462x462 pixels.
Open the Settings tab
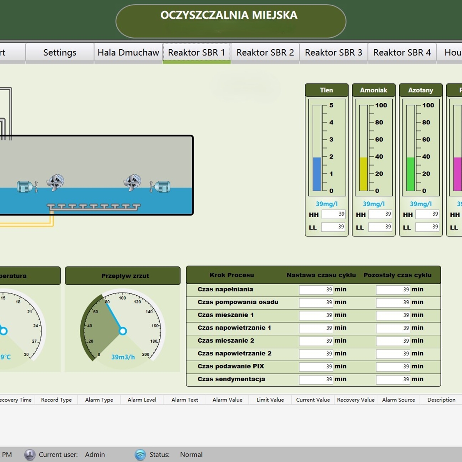pyautogui.click(x=60, y=53)
